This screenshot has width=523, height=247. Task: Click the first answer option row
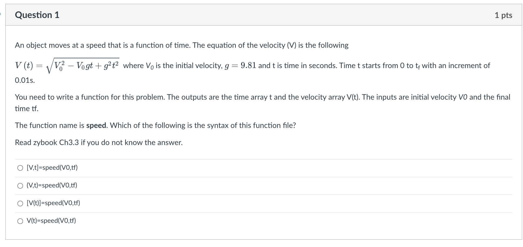[x=262, y=168]
